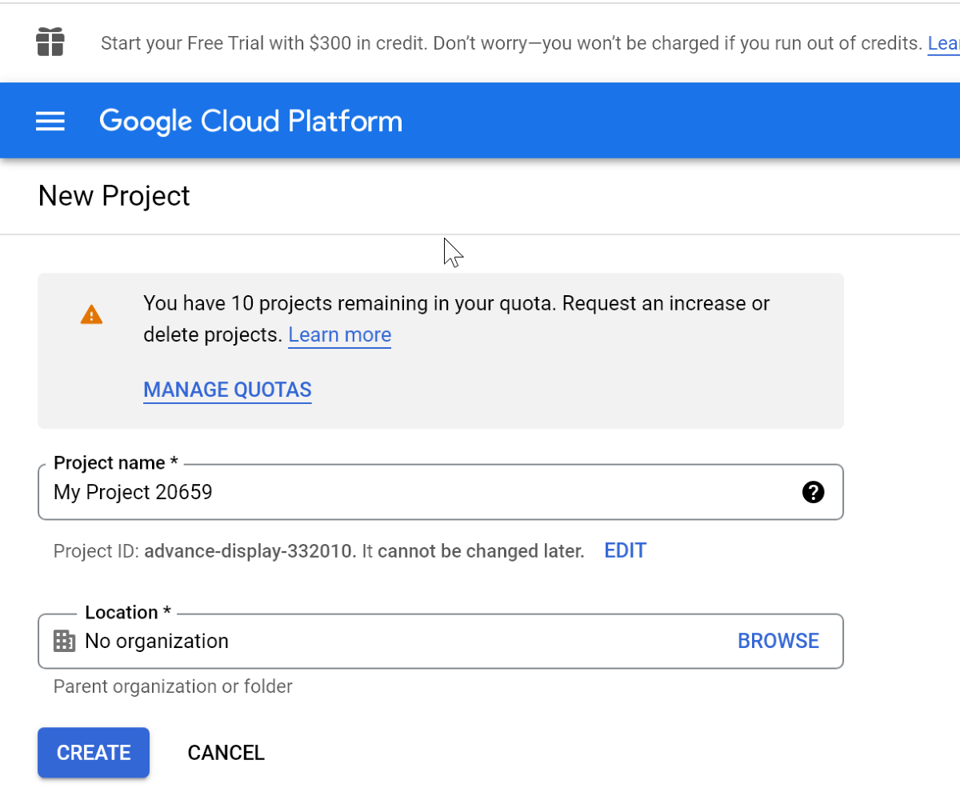Click the Free Trial $300 credit text
This screenshot has width=960, height=804.
pyautogui.click(x=510, y=43)
